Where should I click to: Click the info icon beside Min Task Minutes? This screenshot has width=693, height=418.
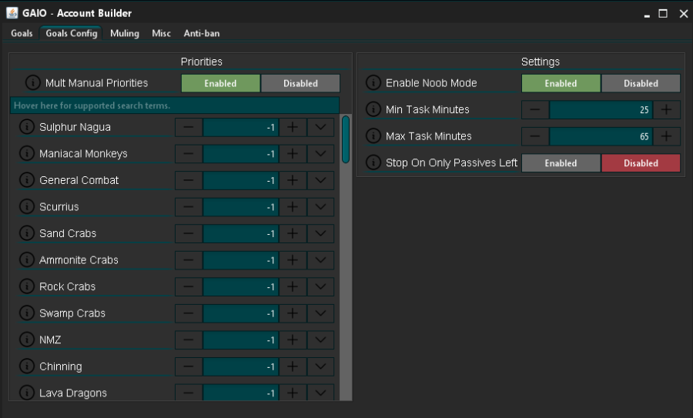tap(373, 109)
